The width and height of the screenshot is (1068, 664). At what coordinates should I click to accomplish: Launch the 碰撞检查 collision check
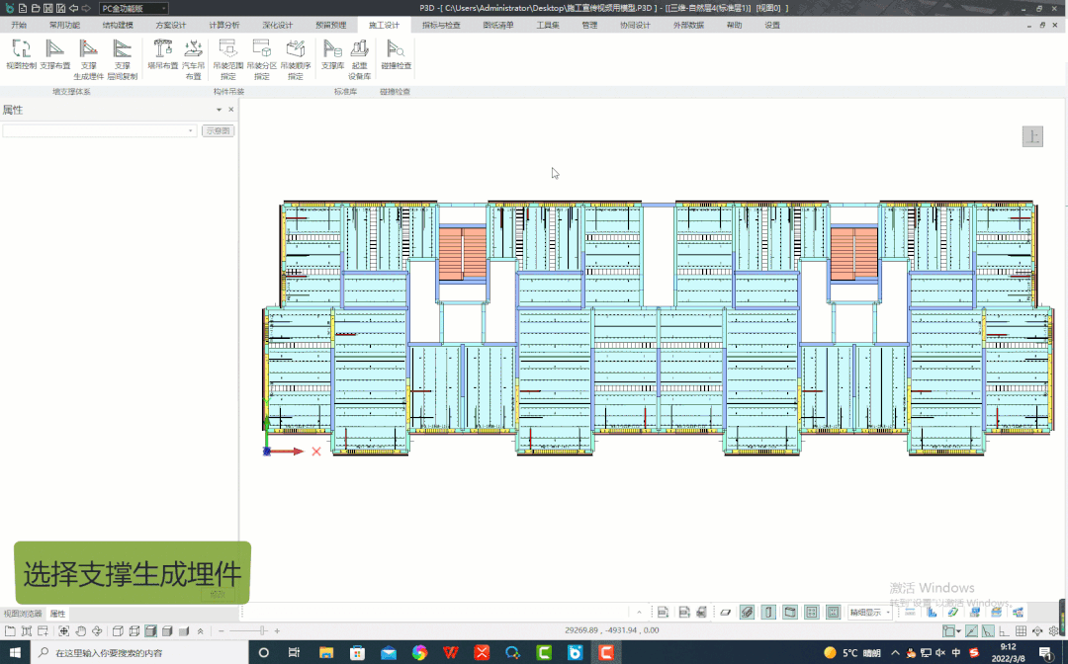click(396, 48)
